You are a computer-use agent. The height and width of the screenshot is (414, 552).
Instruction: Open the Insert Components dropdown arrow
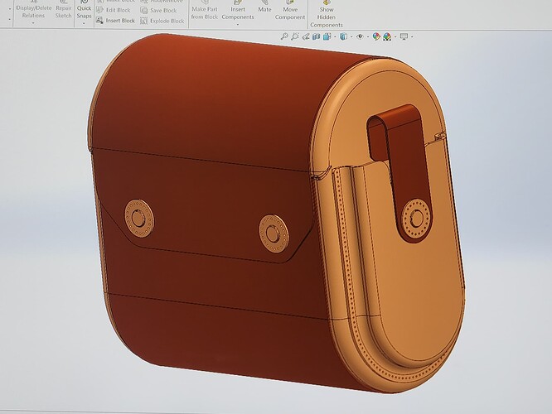pyautogui.click(x=238, y=24)
